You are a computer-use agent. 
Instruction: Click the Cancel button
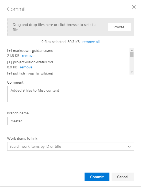pyautogui.click(x=123, y=177)
